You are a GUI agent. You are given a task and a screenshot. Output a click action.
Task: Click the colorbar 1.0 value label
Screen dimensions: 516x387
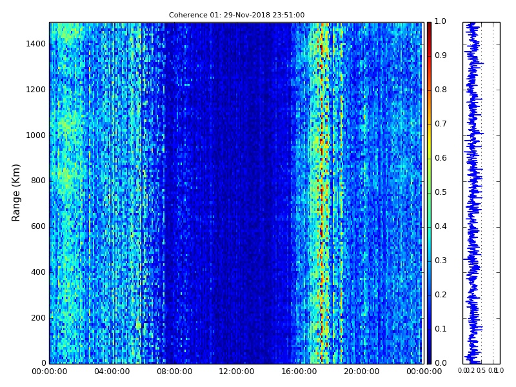(441, 21)
